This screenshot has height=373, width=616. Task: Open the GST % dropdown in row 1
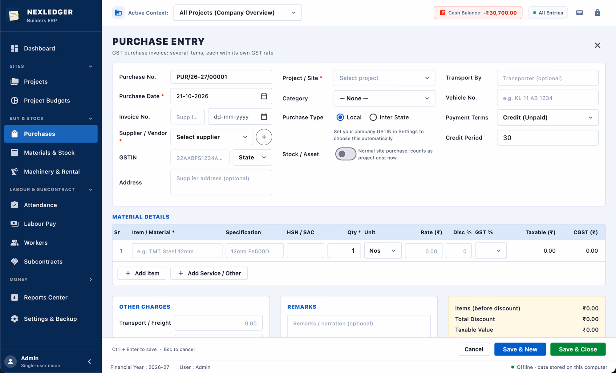[491, 251]
